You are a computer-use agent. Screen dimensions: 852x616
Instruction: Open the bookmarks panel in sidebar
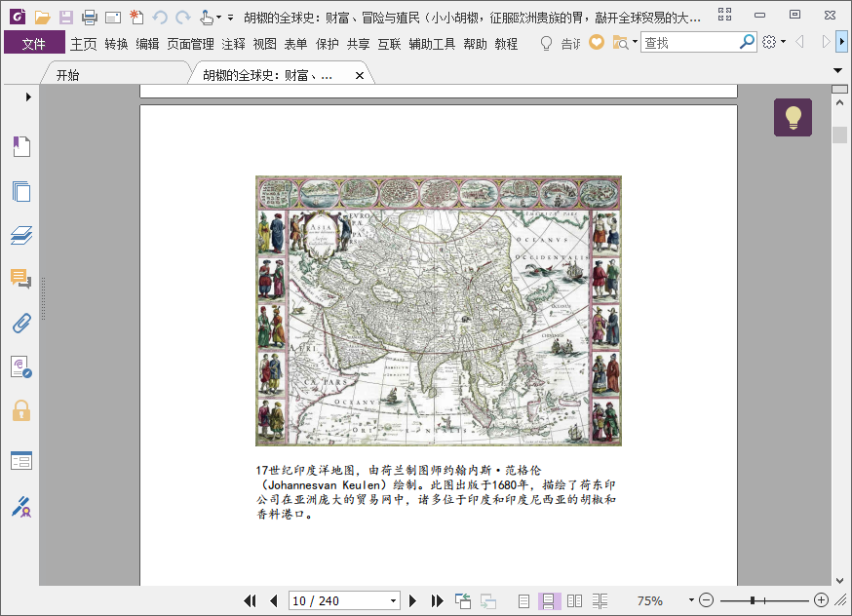tap(21, 147)
